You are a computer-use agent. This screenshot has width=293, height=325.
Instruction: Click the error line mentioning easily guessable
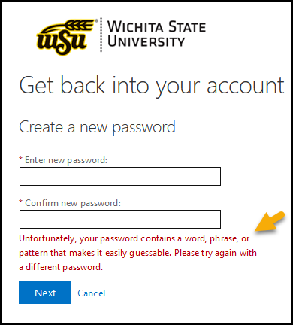click(x=137, y=253)
